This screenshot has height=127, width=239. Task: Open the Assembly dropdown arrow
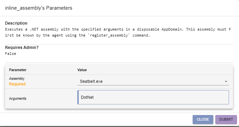[x=226, y=81]
